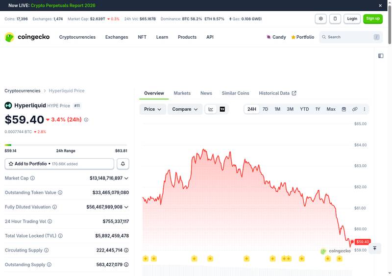Open the Products menu

click(187, 37)
